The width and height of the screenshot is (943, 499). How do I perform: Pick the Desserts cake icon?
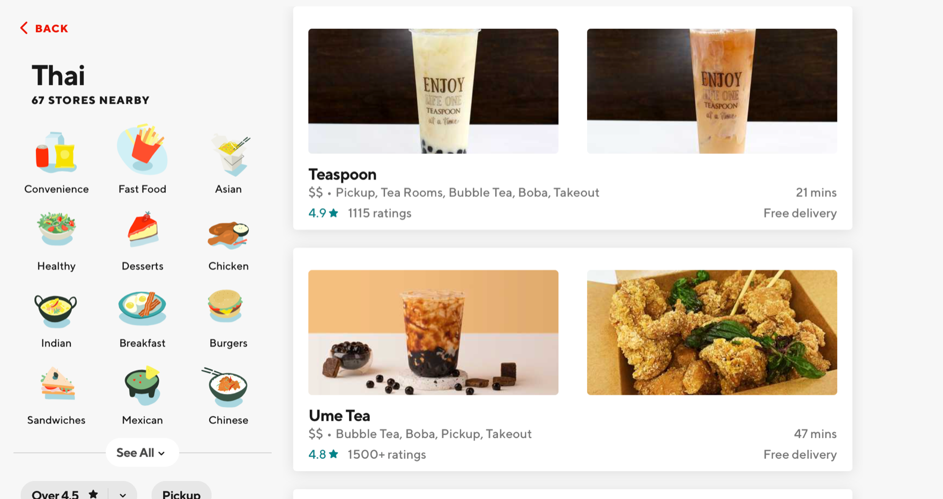click(143, 229)
